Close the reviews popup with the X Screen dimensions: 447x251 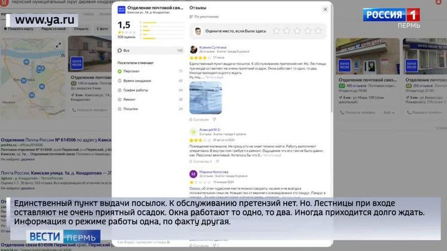pyautogui.click(x=325, y=10)
